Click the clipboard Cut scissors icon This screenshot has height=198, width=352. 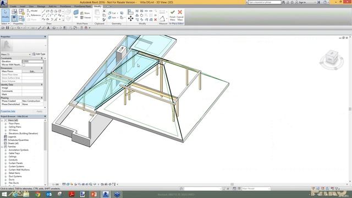pos(104,11)
